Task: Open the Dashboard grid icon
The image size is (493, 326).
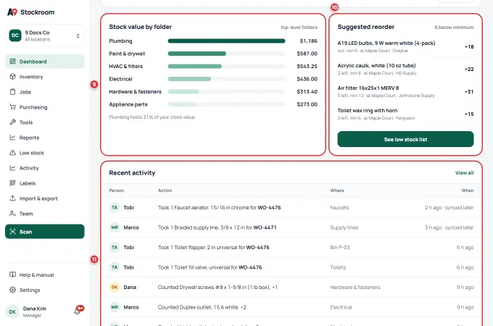Action: point(12,62)
